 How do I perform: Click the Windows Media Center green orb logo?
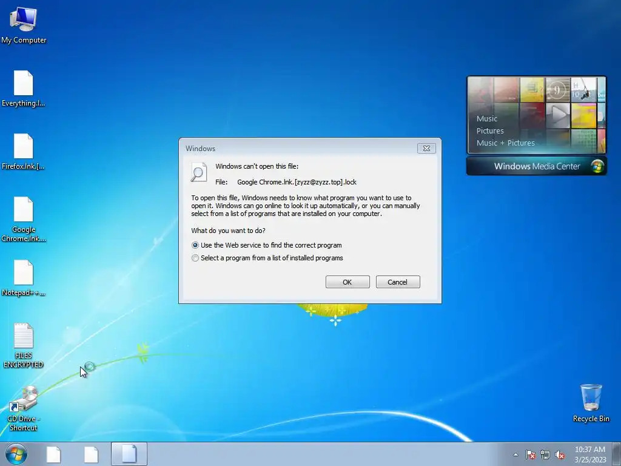point(597,166)
